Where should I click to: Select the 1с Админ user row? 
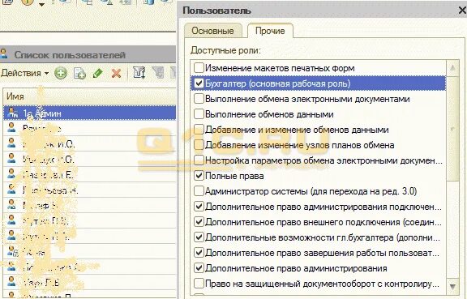pyautogui.click(x=89, y=113)
